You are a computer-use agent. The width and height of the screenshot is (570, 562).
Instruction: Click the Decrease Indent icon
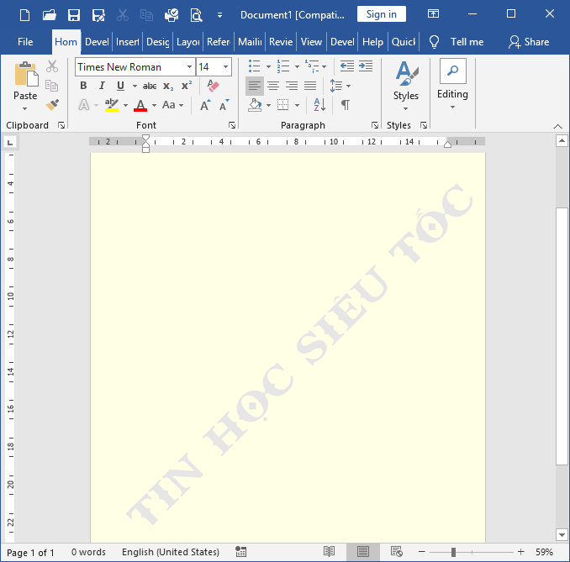pyautogui.click(x=347, y=66)
